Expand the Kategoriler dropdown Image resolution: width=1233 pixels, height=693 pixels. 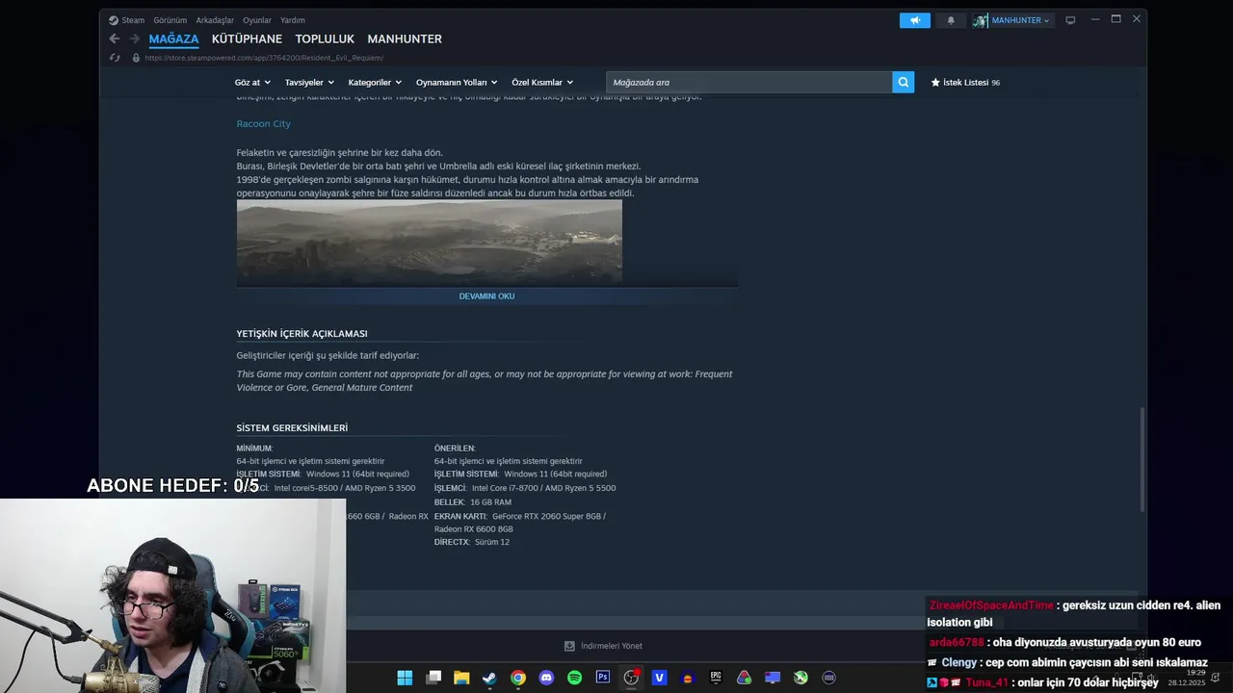[x=375, y=83]
